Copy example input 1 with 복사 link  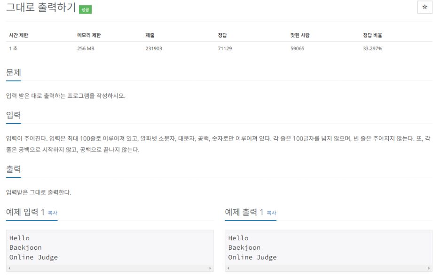(x=53, y=213)
